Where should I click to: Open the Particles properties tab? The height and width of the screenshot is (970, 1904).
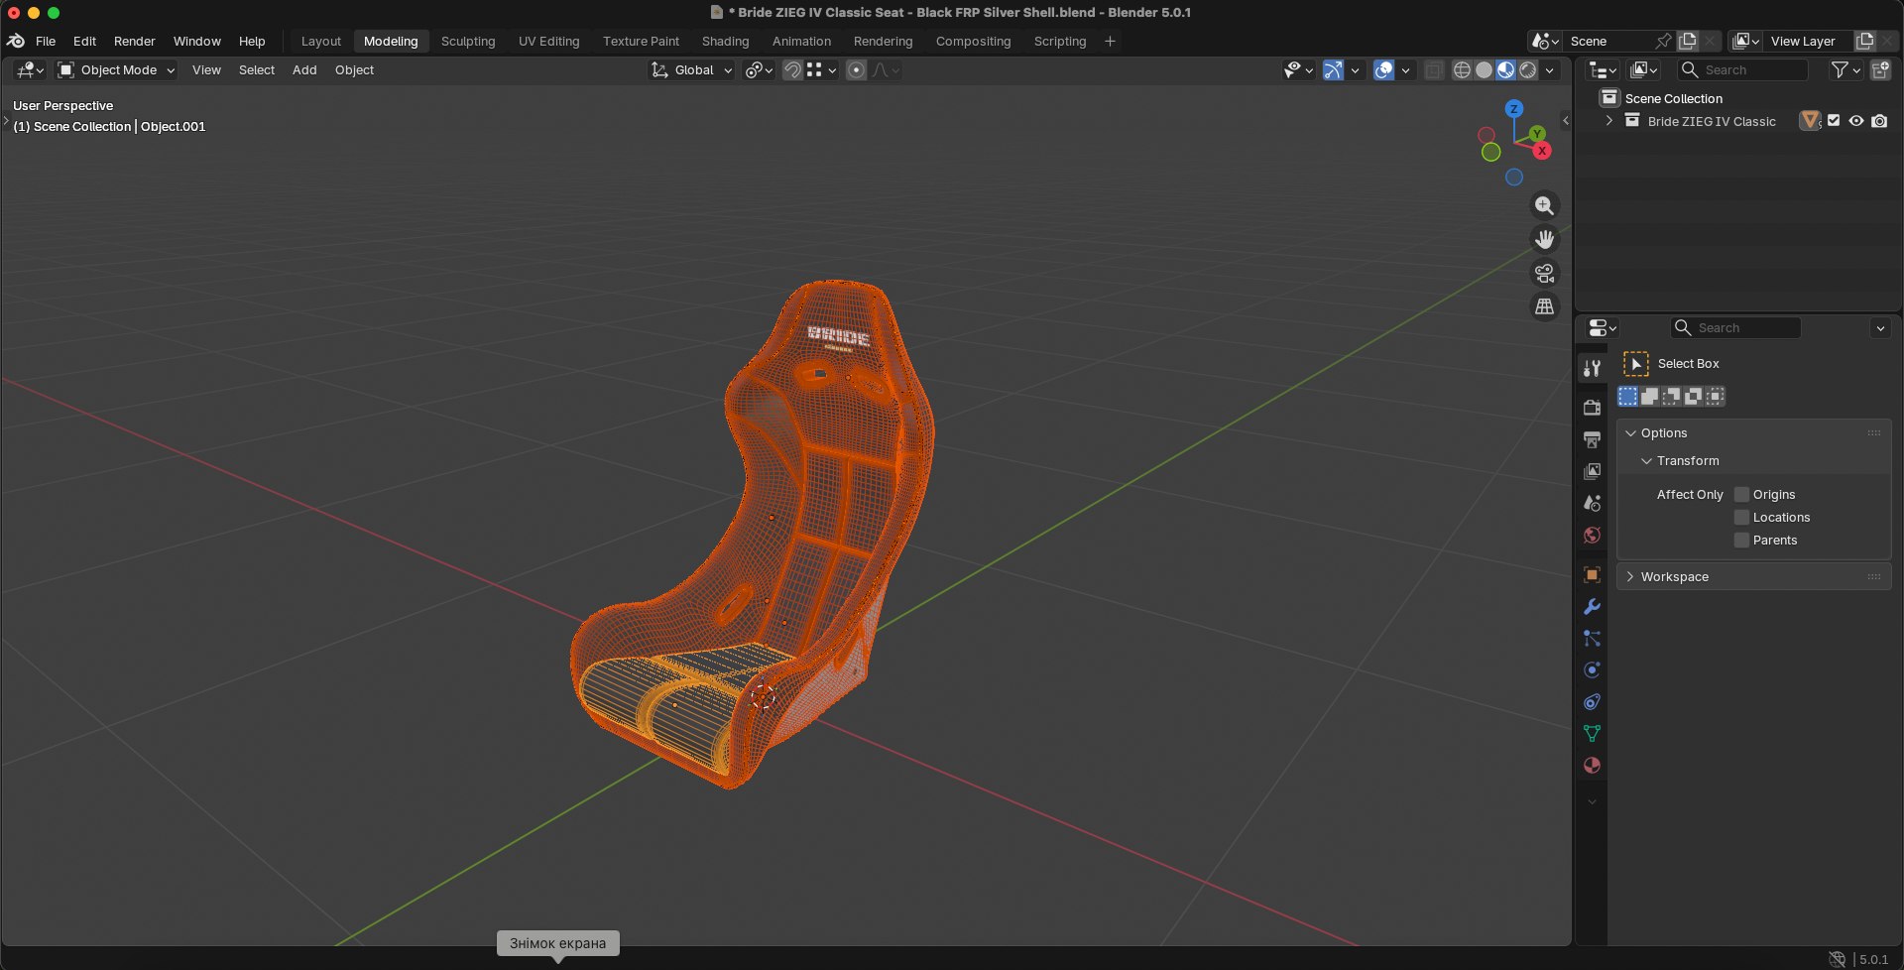[1592, 638]
